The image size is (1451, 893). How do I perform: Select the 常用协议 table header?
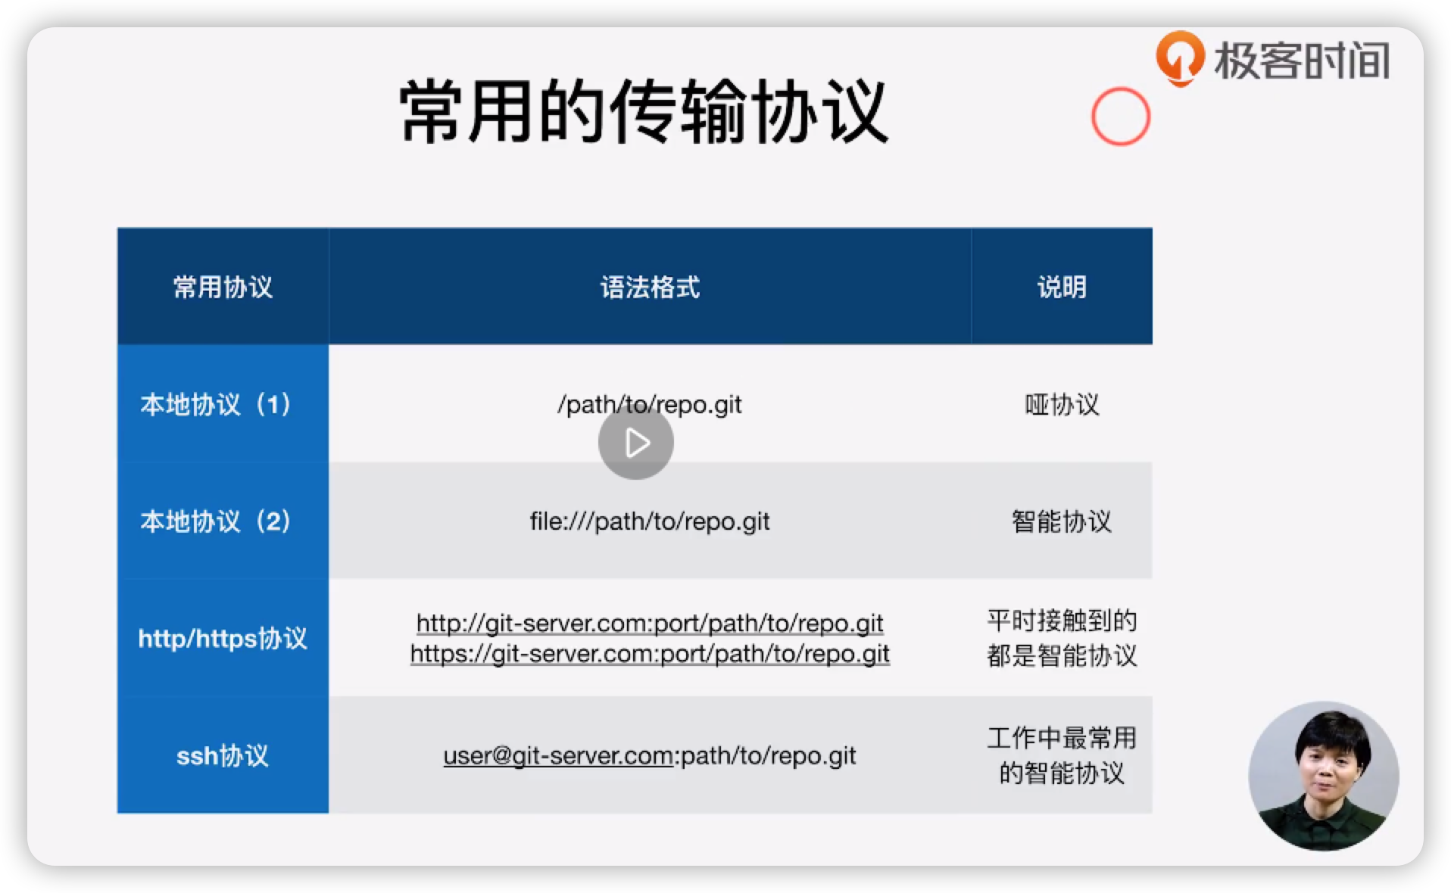tap(222, 285)
